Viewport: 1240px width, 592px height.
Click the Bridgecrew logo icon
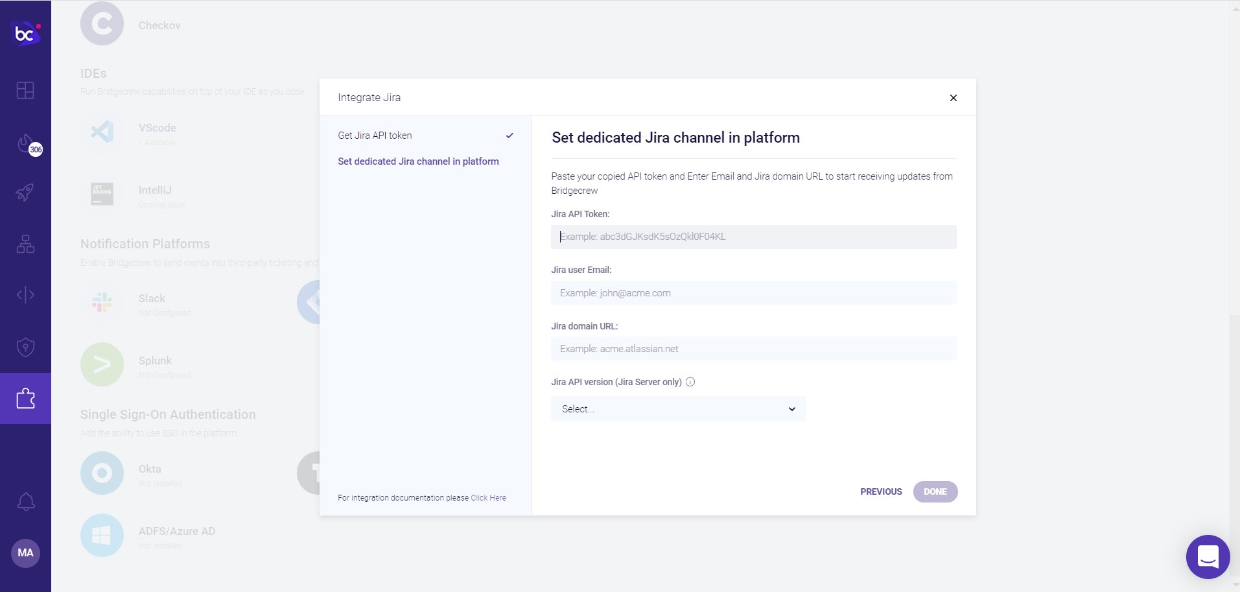[26, 32]
